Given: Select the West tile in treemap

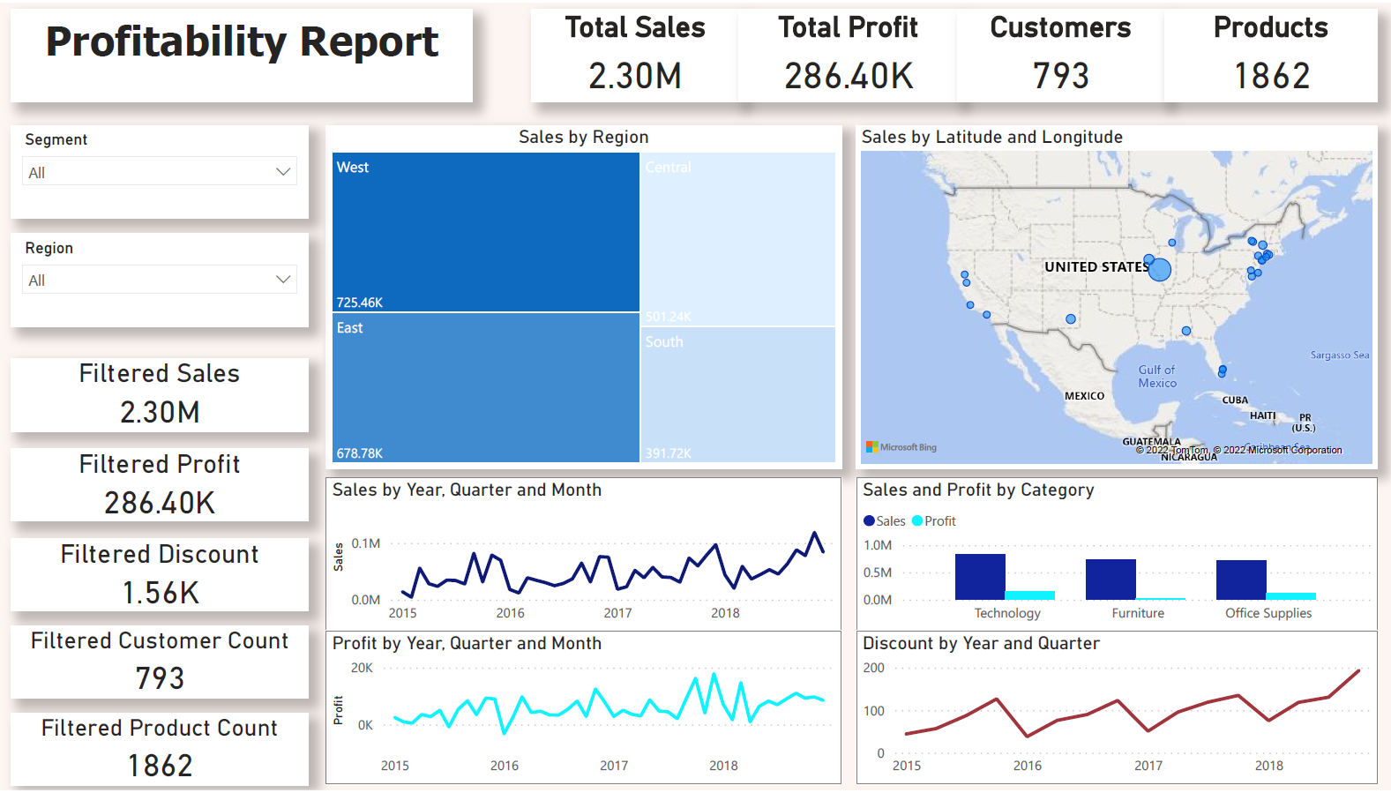Looking at the screenshot, I should [x=485, y=232].
